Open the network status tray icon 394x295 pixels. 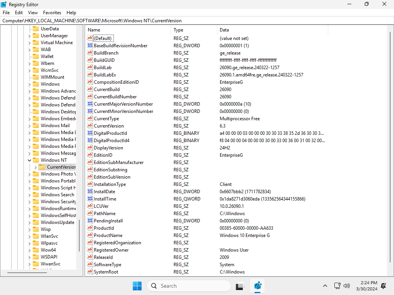click(337, 286)
